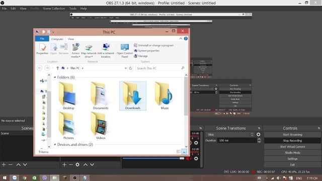Open the OBS File menu
The width and height of the screenshot is (322, 181).
[x=4, y=9]
